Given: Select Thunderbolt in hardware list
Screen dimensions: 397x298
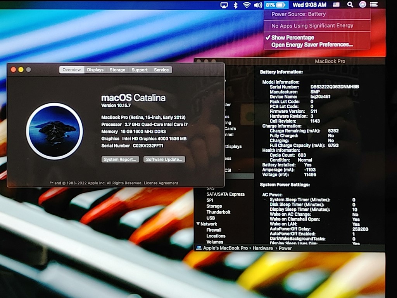Looking at the screenshot, I should 219,212.
